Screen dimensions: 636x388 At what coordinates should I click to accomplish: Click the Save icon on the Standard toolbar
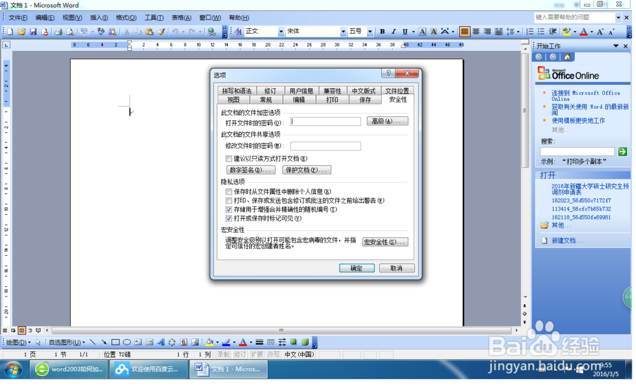tap(33, 31)
